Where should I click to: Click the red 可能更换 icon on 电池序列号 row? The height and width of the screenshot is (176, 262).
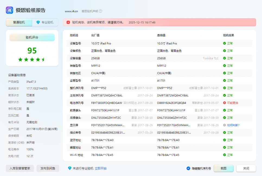[x=224, y=103]
